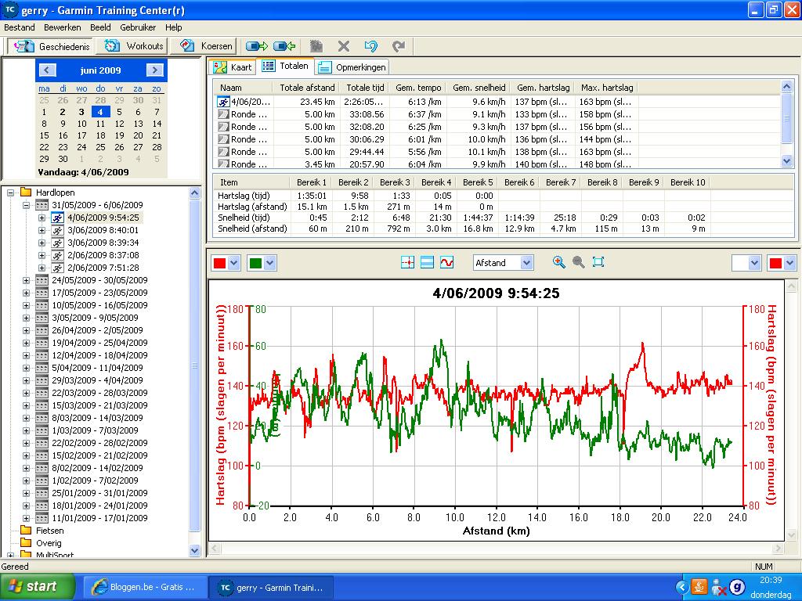Click the fit graph to window icon
Viewport: 802px width, 601px height.
click(598, 263)
